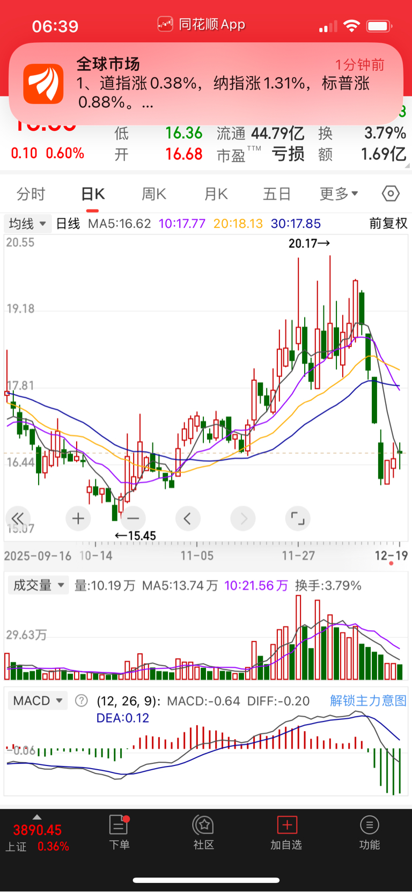The image size is (412, 892).
Task: Open the 全球市场 notification banner
Action: pyautogui.click(x=206, y=84)
